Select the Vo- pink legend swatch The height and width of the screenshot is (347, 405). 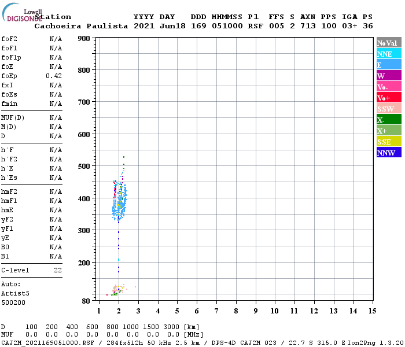click(x=389, y=87)
